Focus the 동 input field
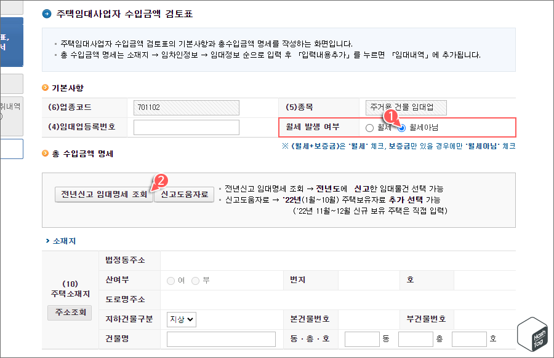554x358 pixels. tap(362, 339)
